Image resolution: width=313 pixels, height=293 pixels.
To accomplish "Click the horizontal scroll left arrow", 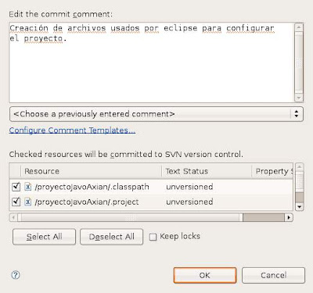I will tap(13, 217).
